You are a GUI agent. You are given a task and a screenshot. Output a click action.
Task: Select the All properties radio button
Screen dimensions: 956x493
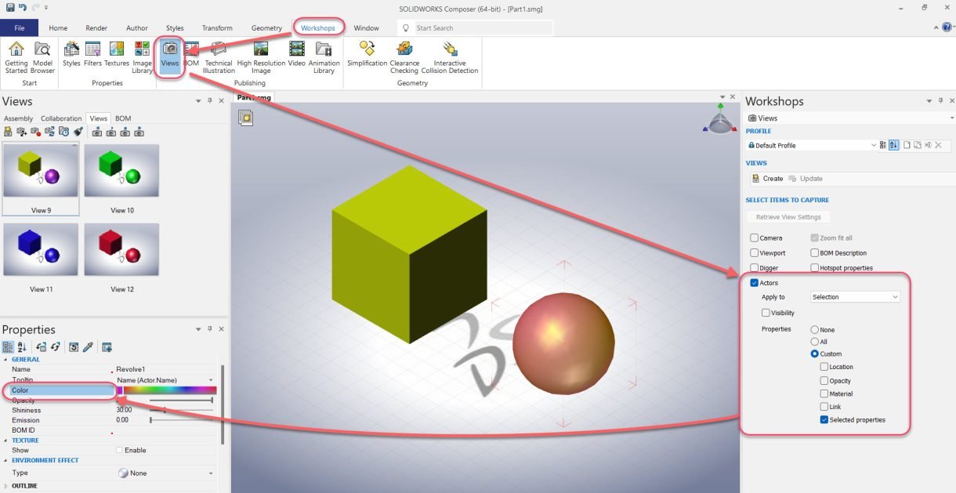click(815, 342)
